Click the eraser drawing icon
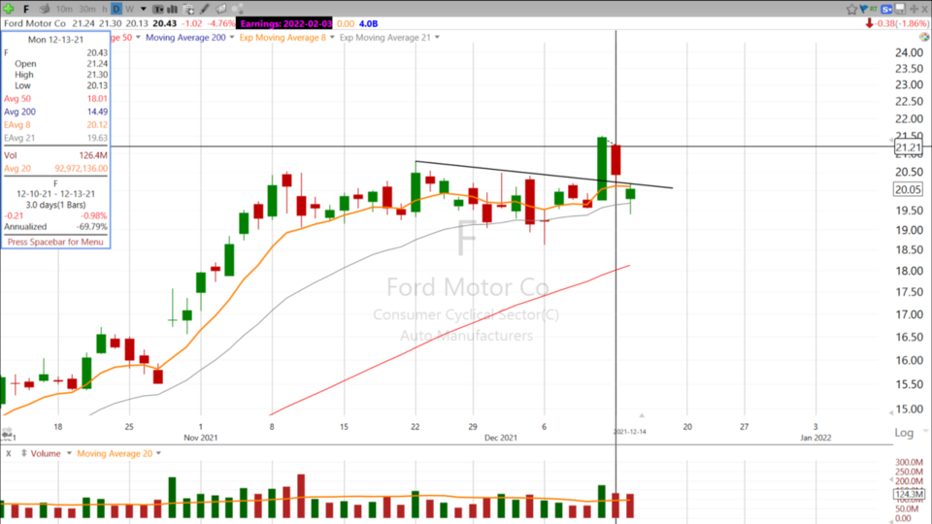Viewport: 932px width, 524px height. tap(220, 9)
